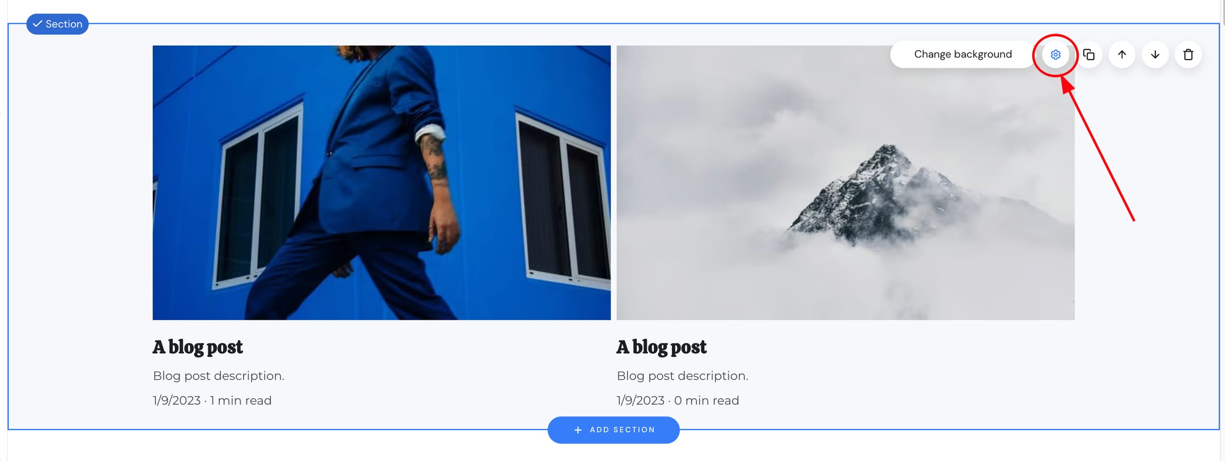Select the first 'A blog post' title
1225x461 pixels.
coord(198,347)
